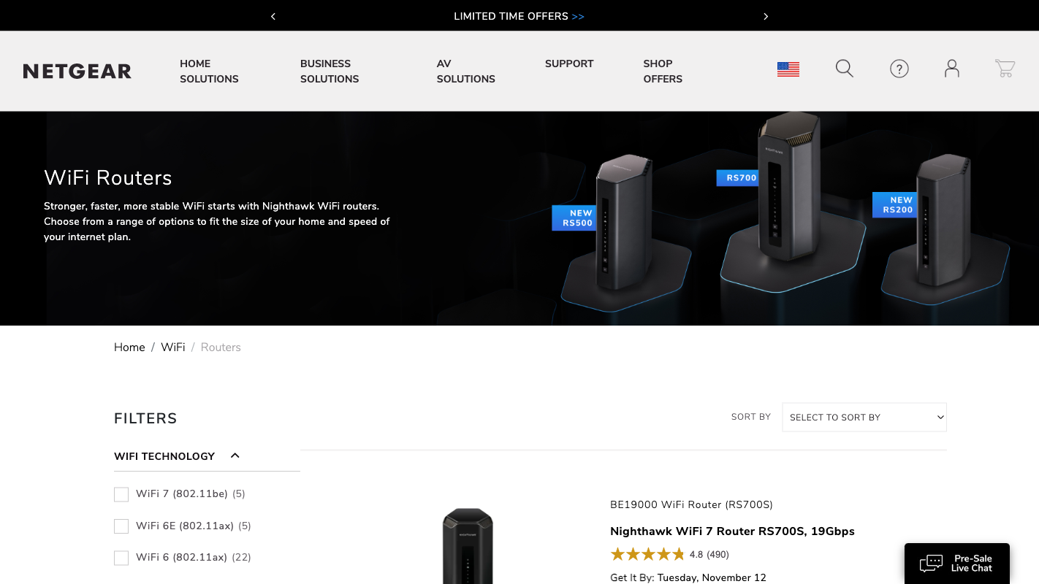Start Pre-Sale Live Chat

pyautogui.click(x=957, y=564)
